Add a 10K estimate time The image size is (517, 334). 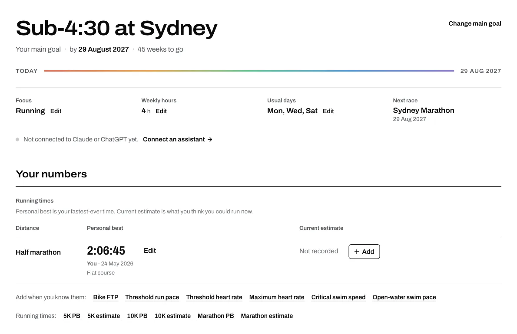172,316
